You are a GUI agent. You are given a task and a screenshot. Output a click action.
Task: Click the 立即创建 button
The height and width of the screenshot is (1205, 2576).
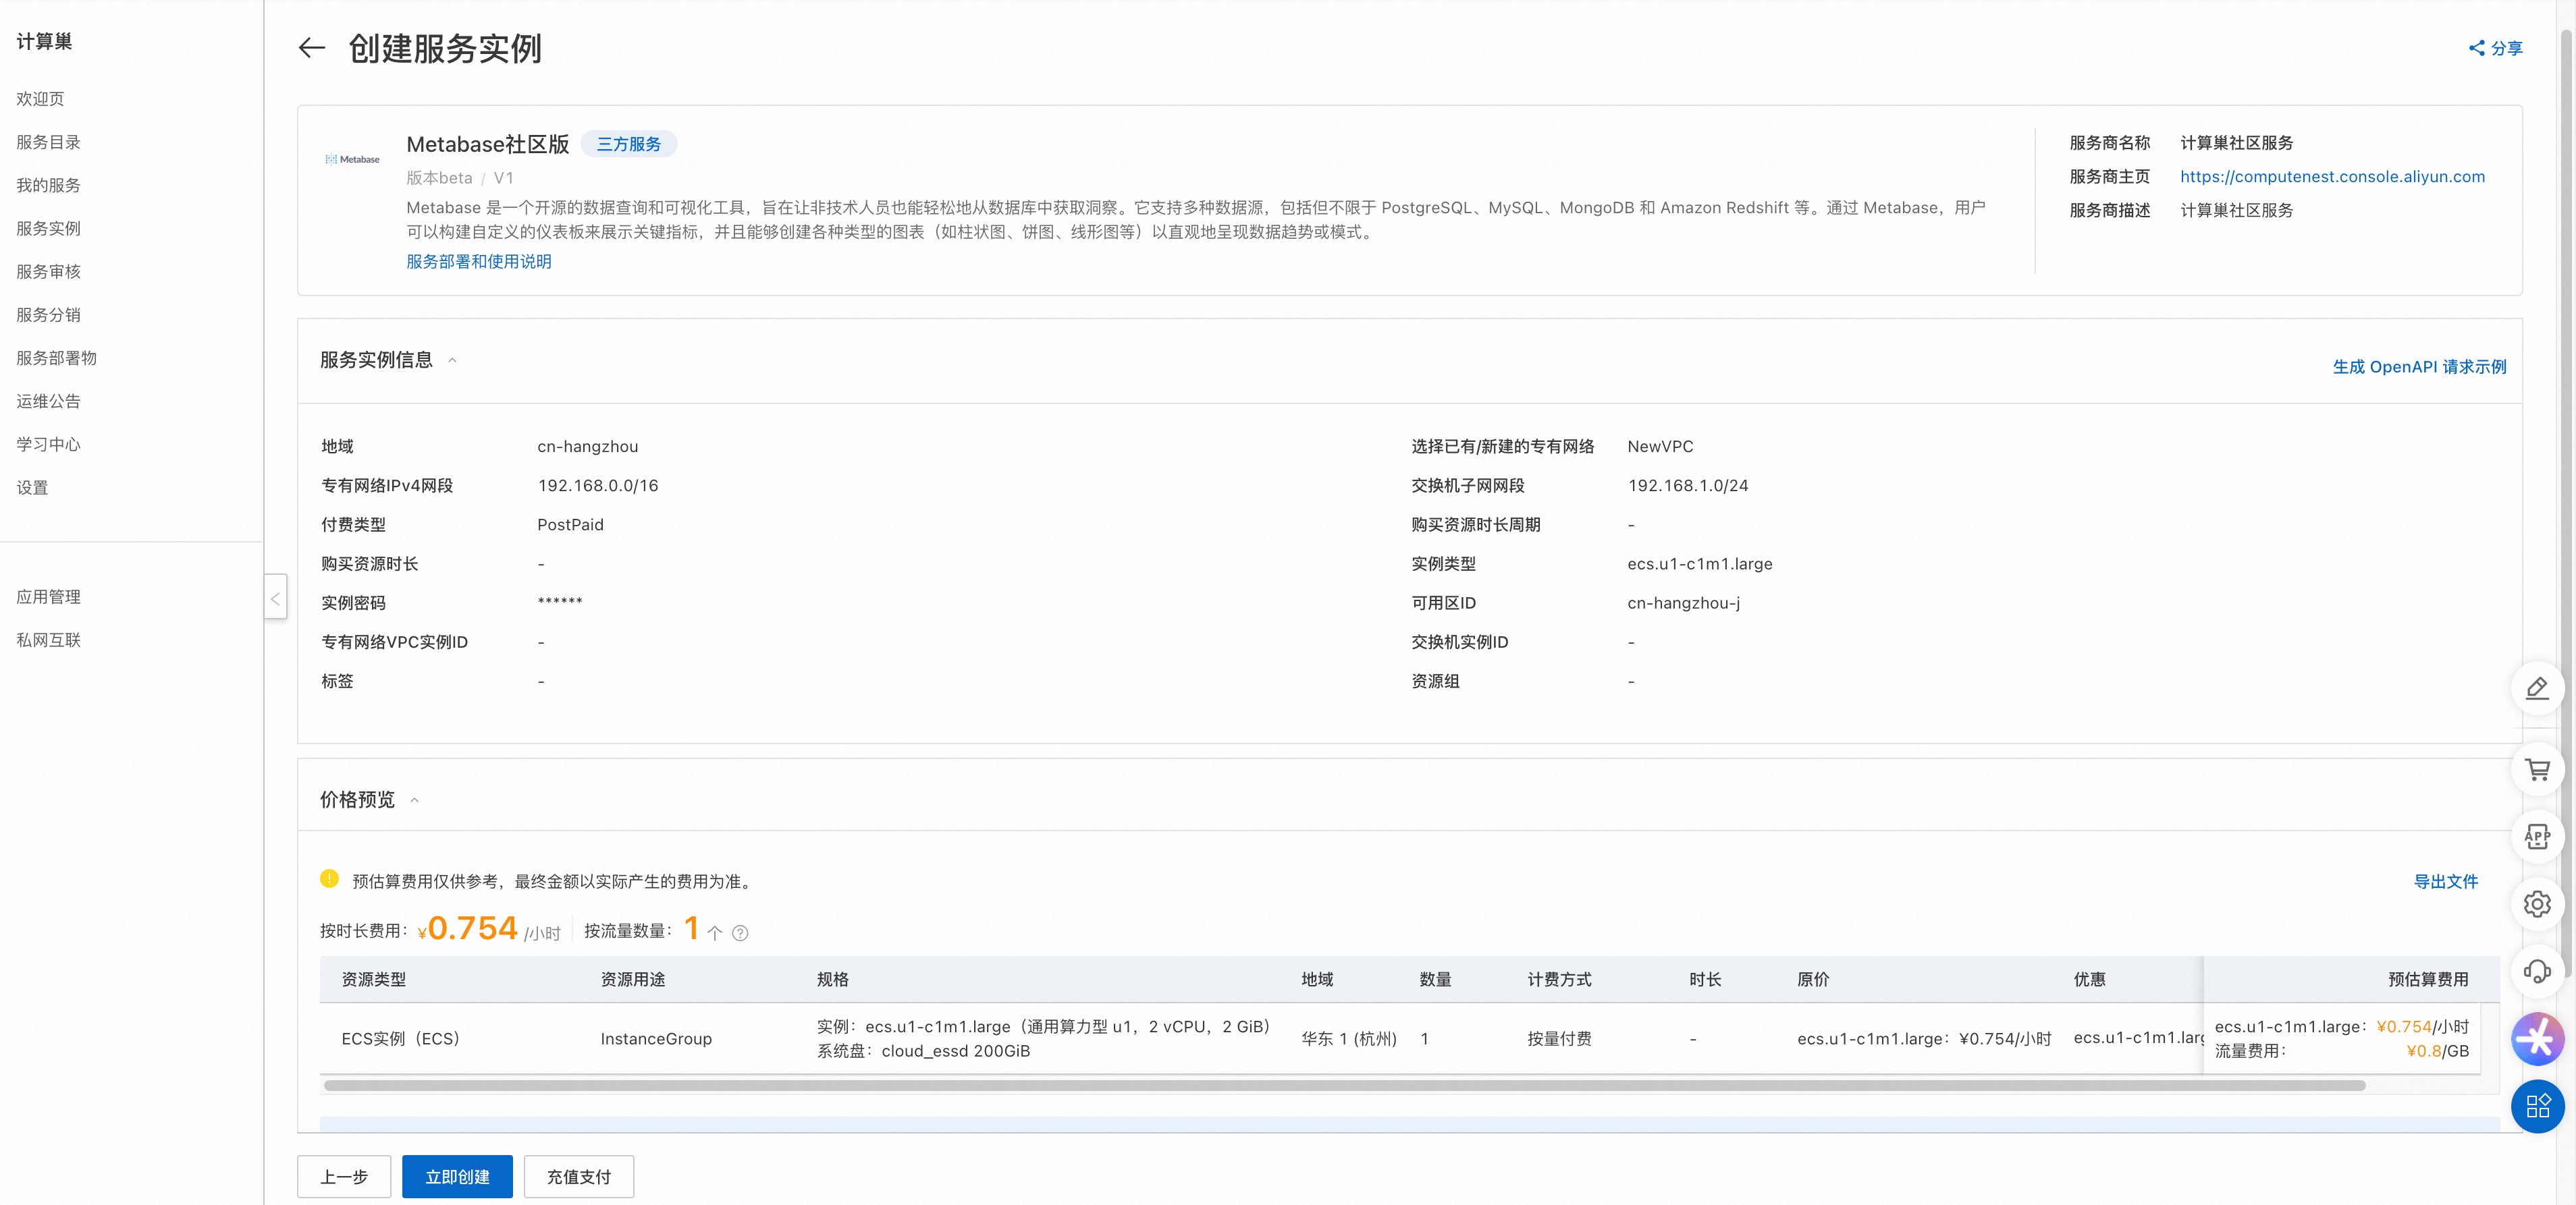point(457,1177)
